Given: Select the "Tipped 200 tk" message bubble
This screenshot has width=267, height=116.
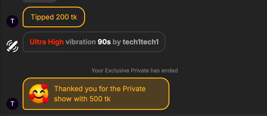Looking at the screenshot, I should click(x=54, y=17).
